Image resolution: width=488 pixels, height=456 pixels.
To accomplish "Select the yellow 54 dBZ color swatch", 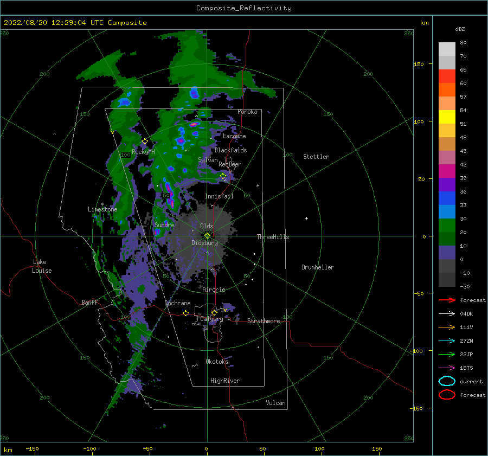I will coord(447,117).
